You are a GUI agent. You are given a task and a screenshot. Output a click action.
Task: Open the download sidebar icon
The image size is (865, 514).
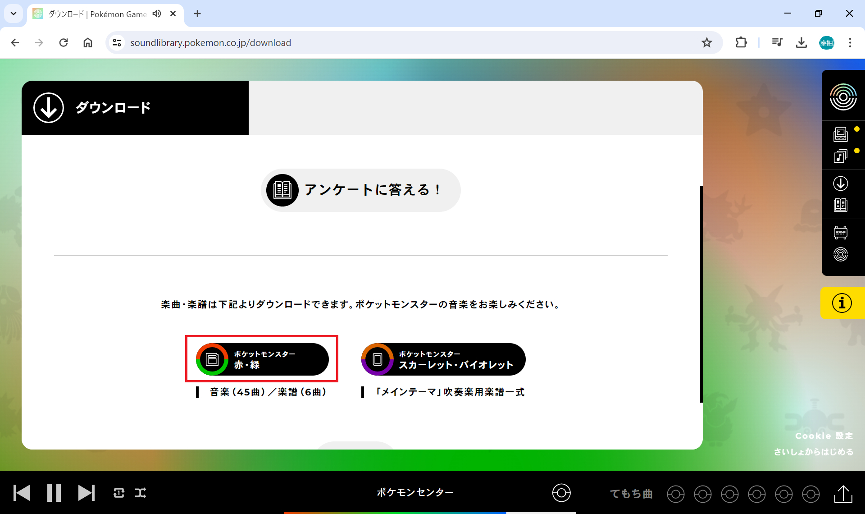[x=841, y=184]
